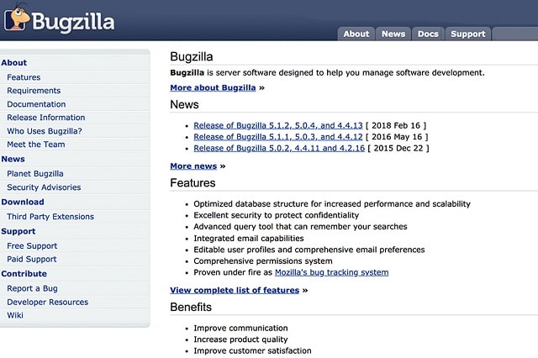Open the Docs tab in header
Image resolution: width=538 pixels, height=358 pixels.
(428, 34)
